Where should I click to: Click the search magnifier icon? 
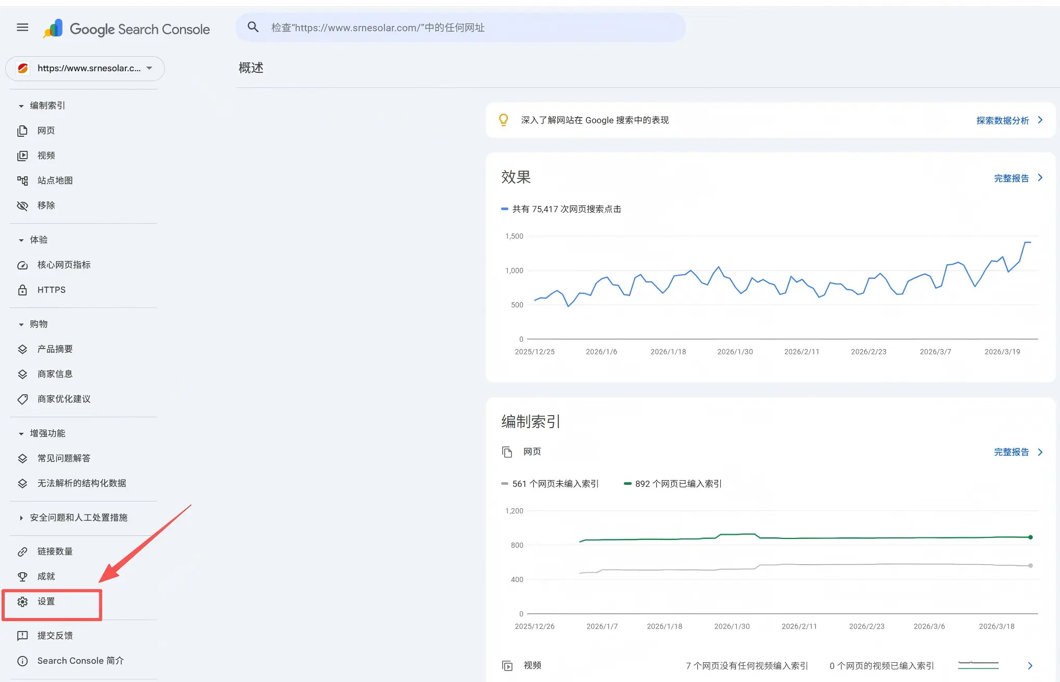(253, 27)
